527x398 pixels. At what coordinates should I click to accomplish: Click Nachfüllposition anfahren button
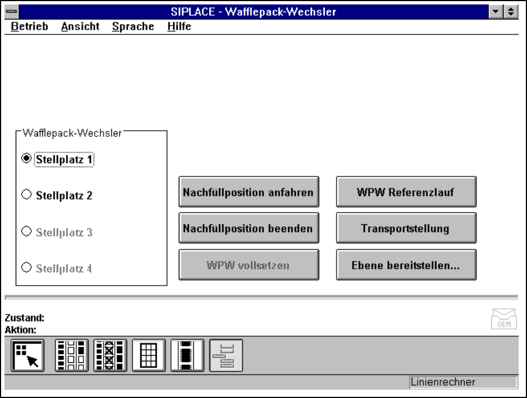tap(248, 192)
